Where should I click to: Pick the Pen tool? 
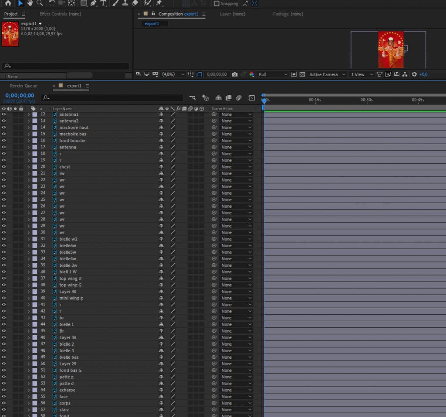pyautogui.click(x=93, y=3)
